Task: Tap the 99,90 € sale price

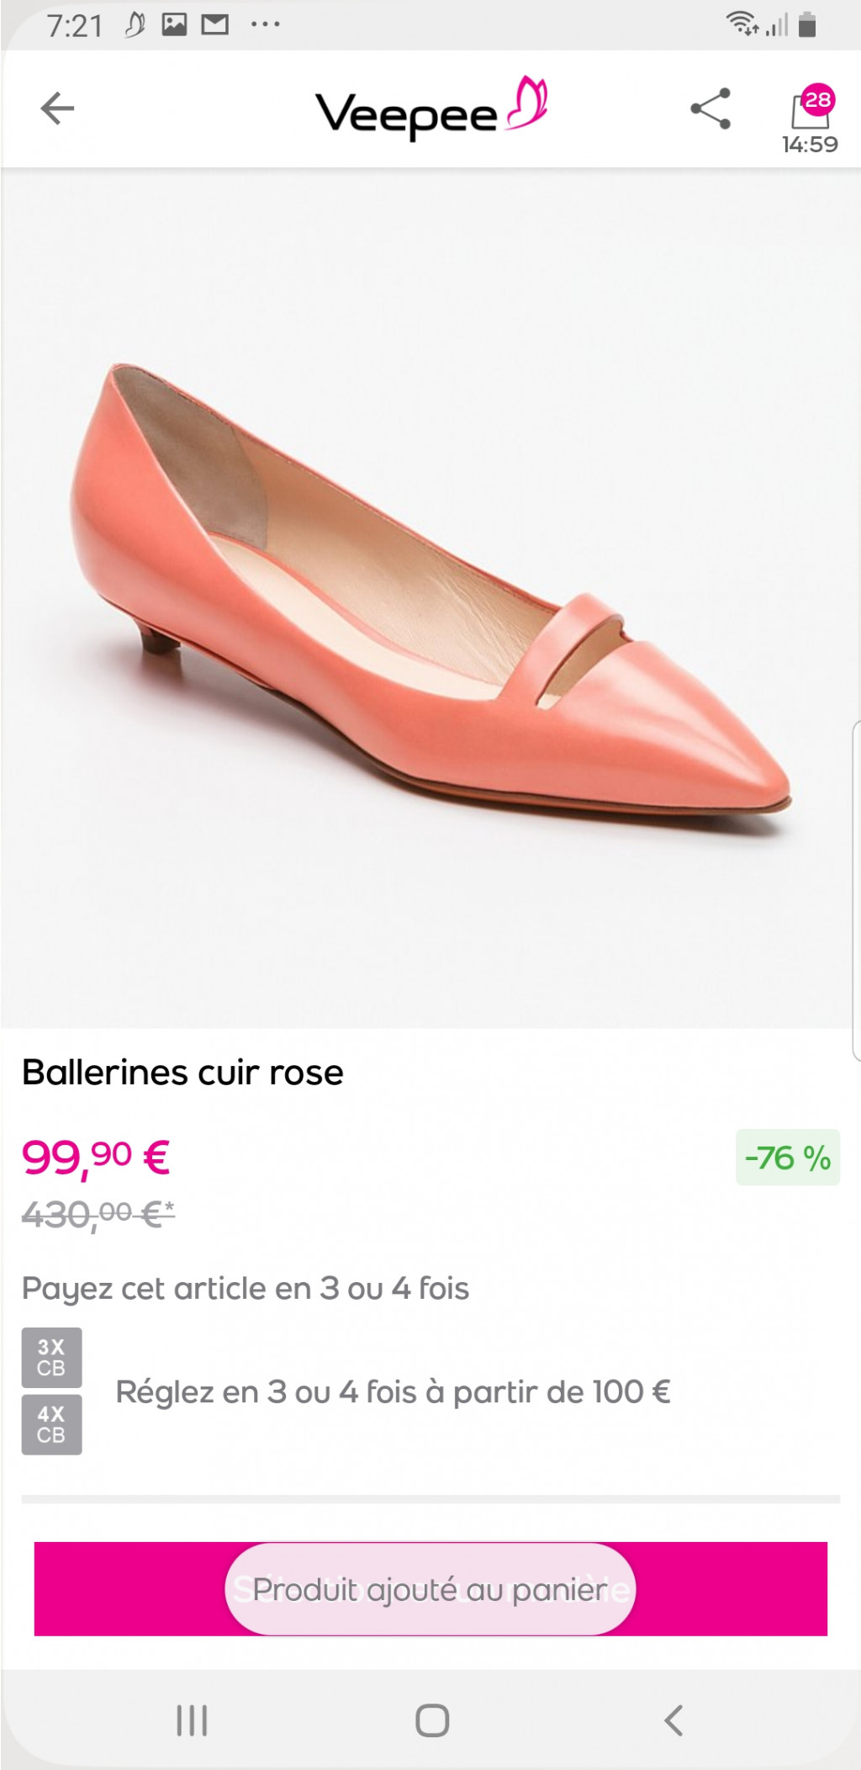Action: [96, 1157]
